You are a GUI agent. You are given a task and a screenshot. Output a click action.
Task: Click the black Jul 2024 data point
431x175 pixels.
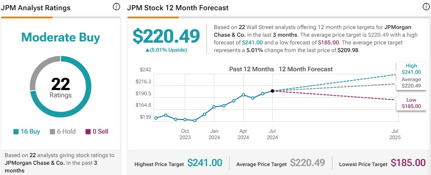coord(273,90)
